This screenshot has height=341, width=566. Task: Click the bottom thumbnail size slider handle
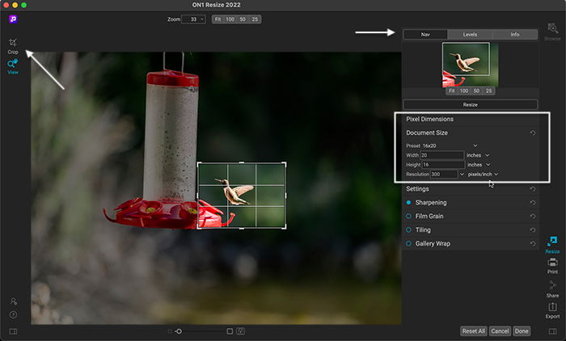(179, 331)
